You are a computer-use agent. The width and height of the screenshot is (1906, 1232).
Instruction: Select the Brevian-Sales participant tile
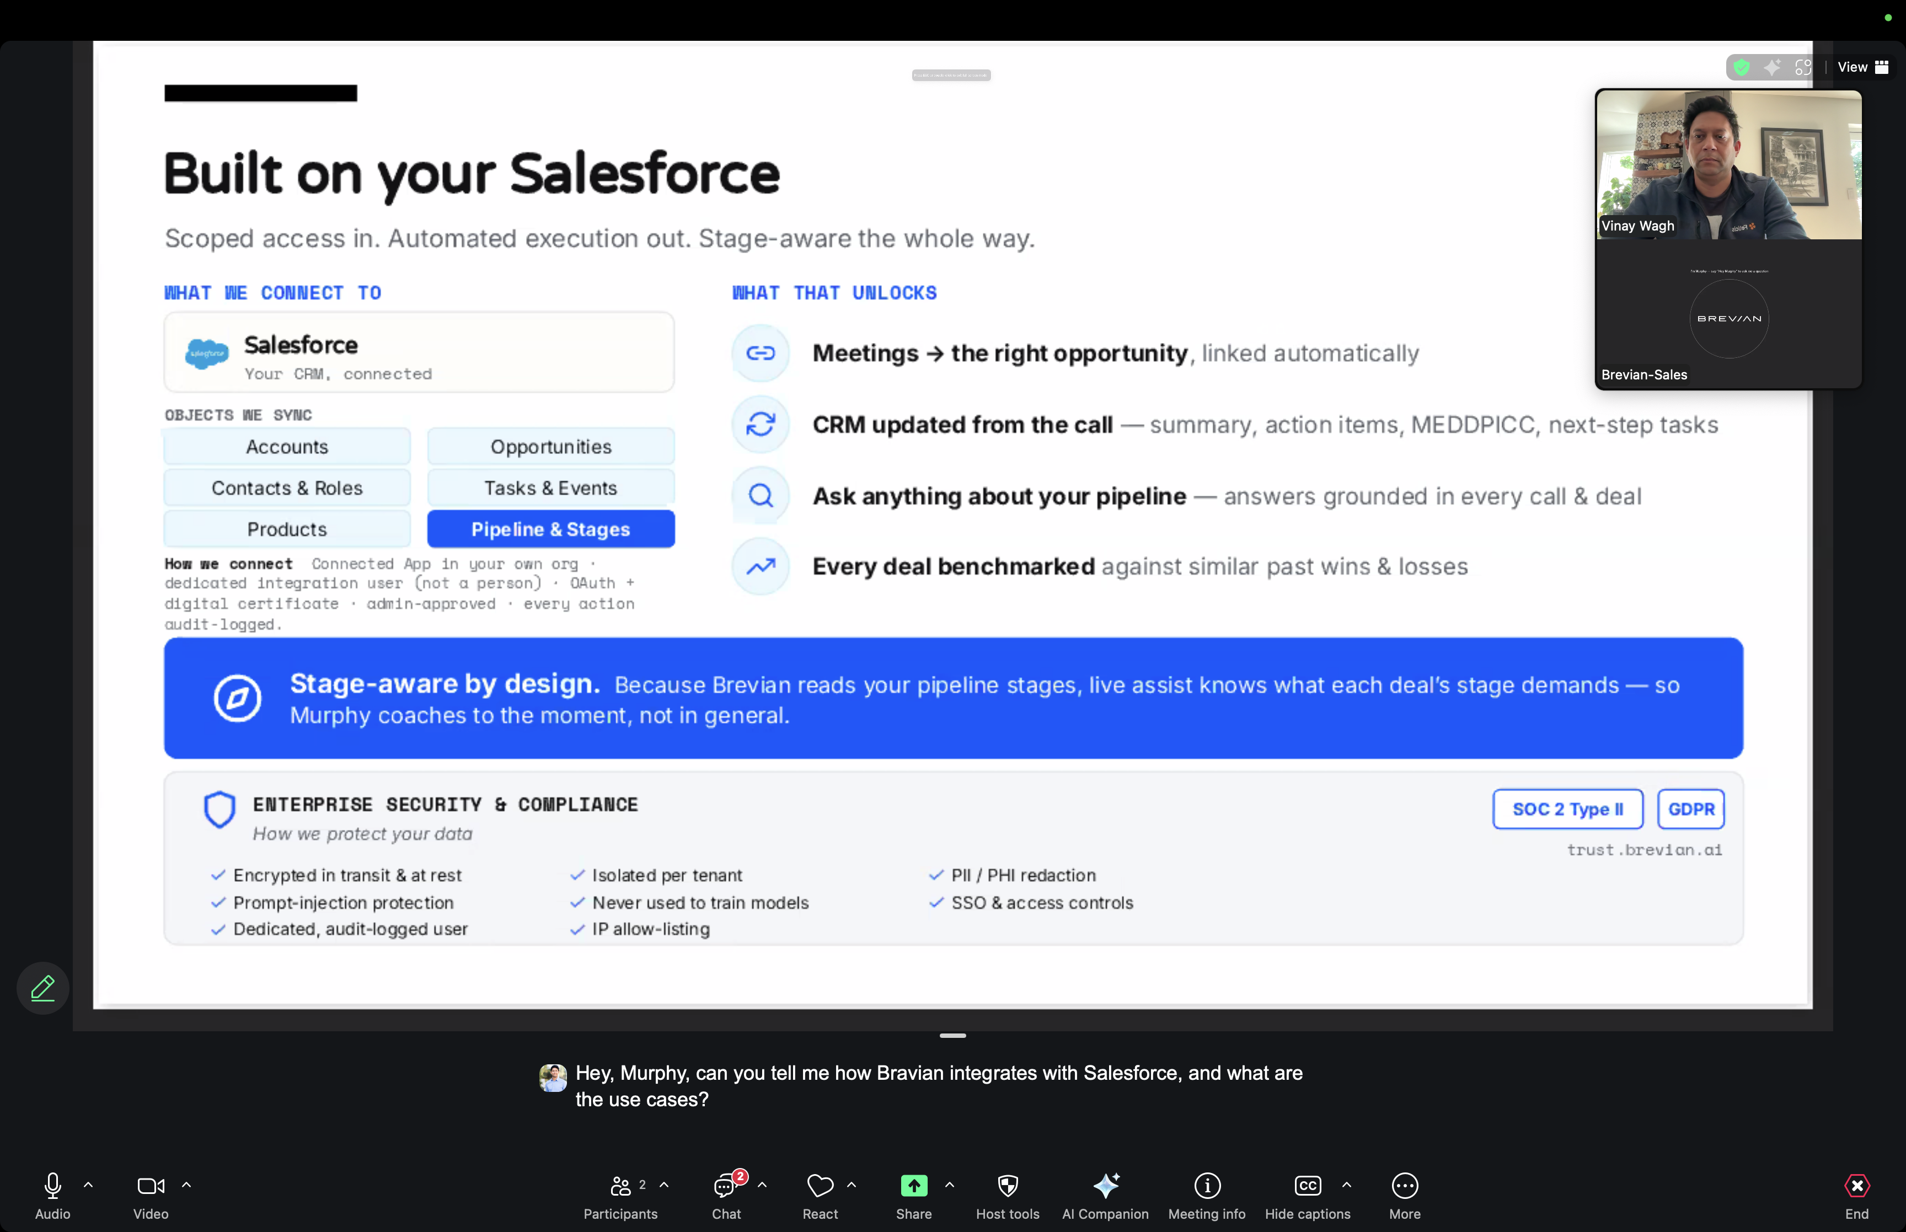coord(1728,314)
